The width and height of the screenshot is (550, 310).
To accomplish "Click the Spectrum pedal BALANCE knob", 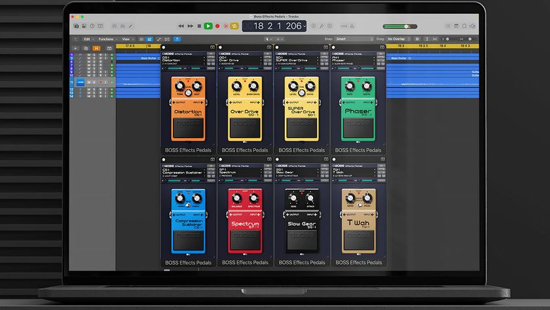I will [236, 197].
